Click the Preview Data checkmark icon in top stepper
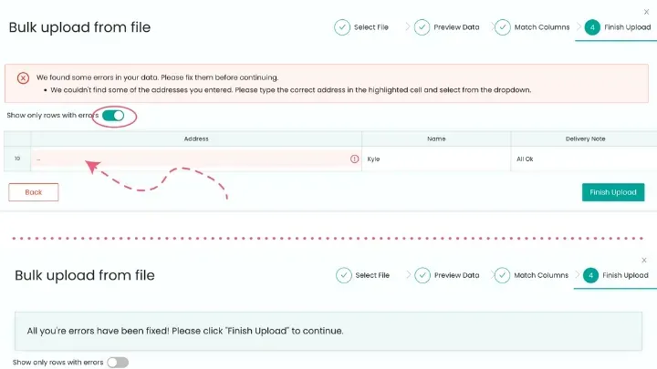This screenshot has height=369, width=657. pos(422,27)
